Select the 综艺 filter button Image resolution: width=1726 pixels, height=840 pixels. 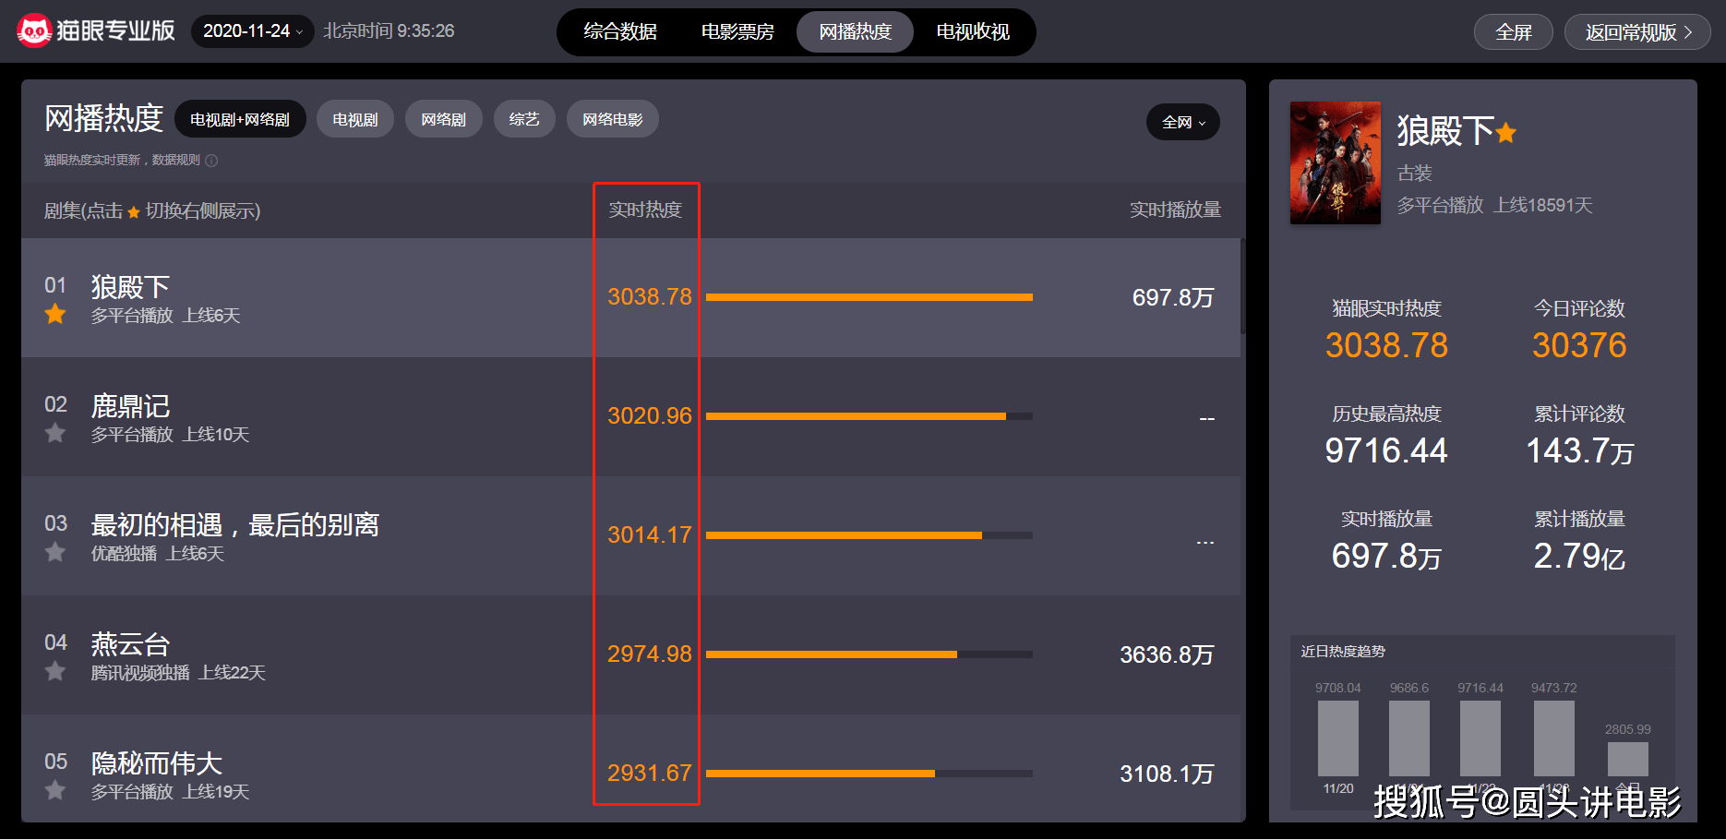point(524,119)
